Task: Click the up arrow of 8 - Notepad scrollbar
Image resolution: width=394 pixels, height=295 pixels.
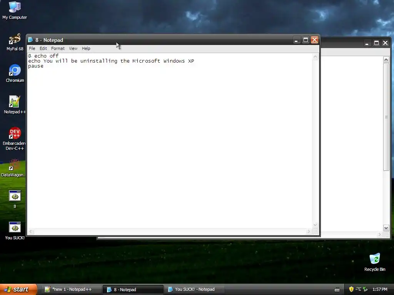Action: pyautogui.click(x=315, y=57)
